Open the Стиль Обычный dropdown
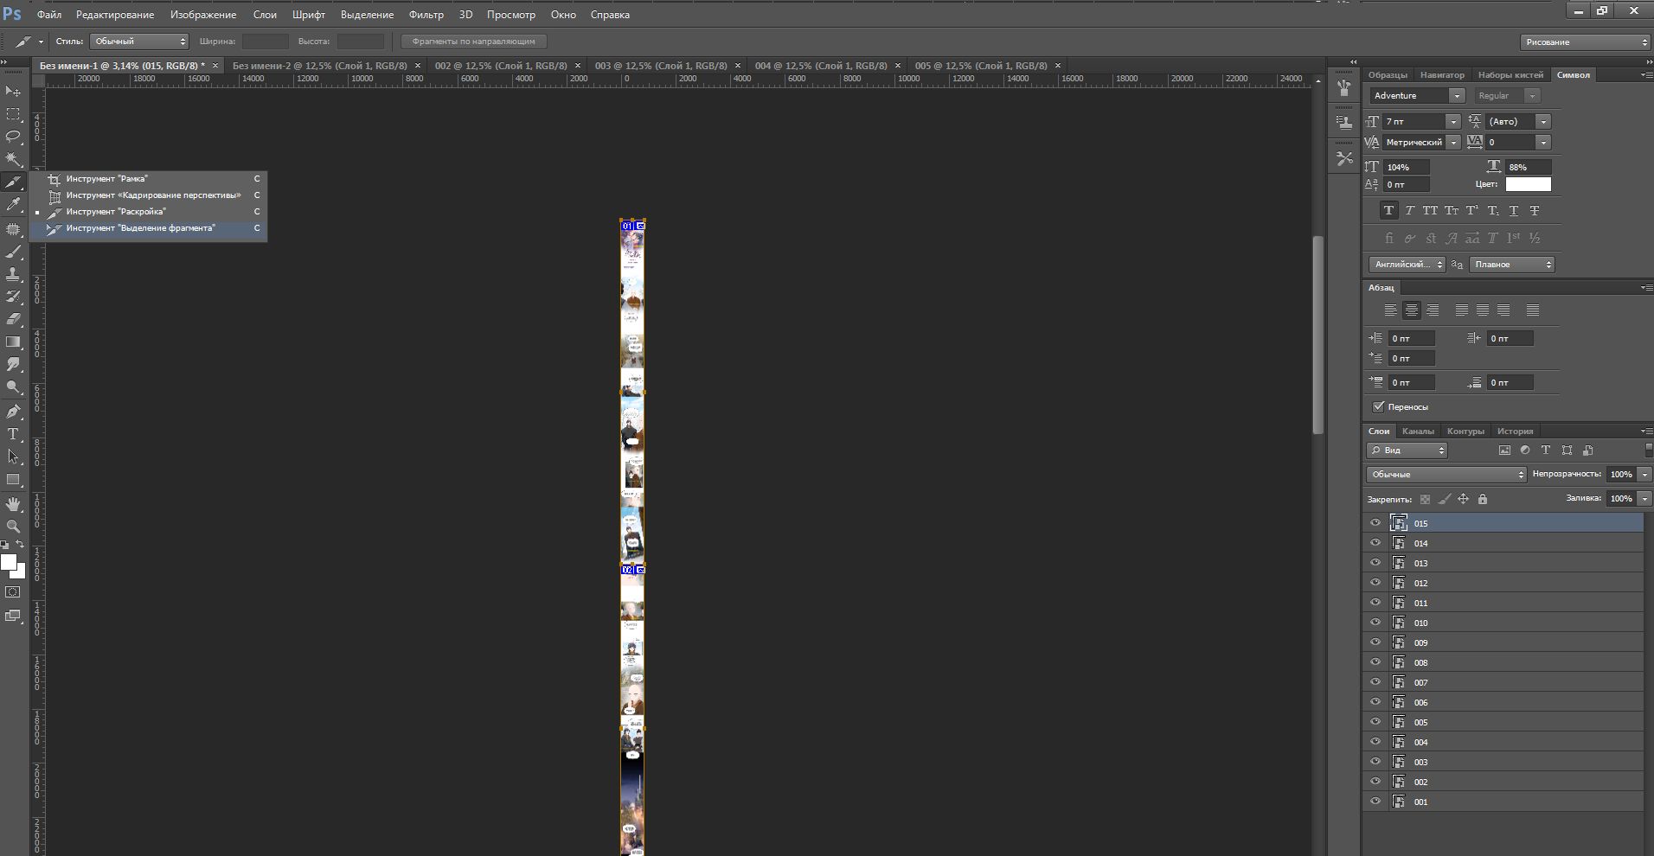The height and width of the screenshot is (856, 1654). (x=139, y=42)
